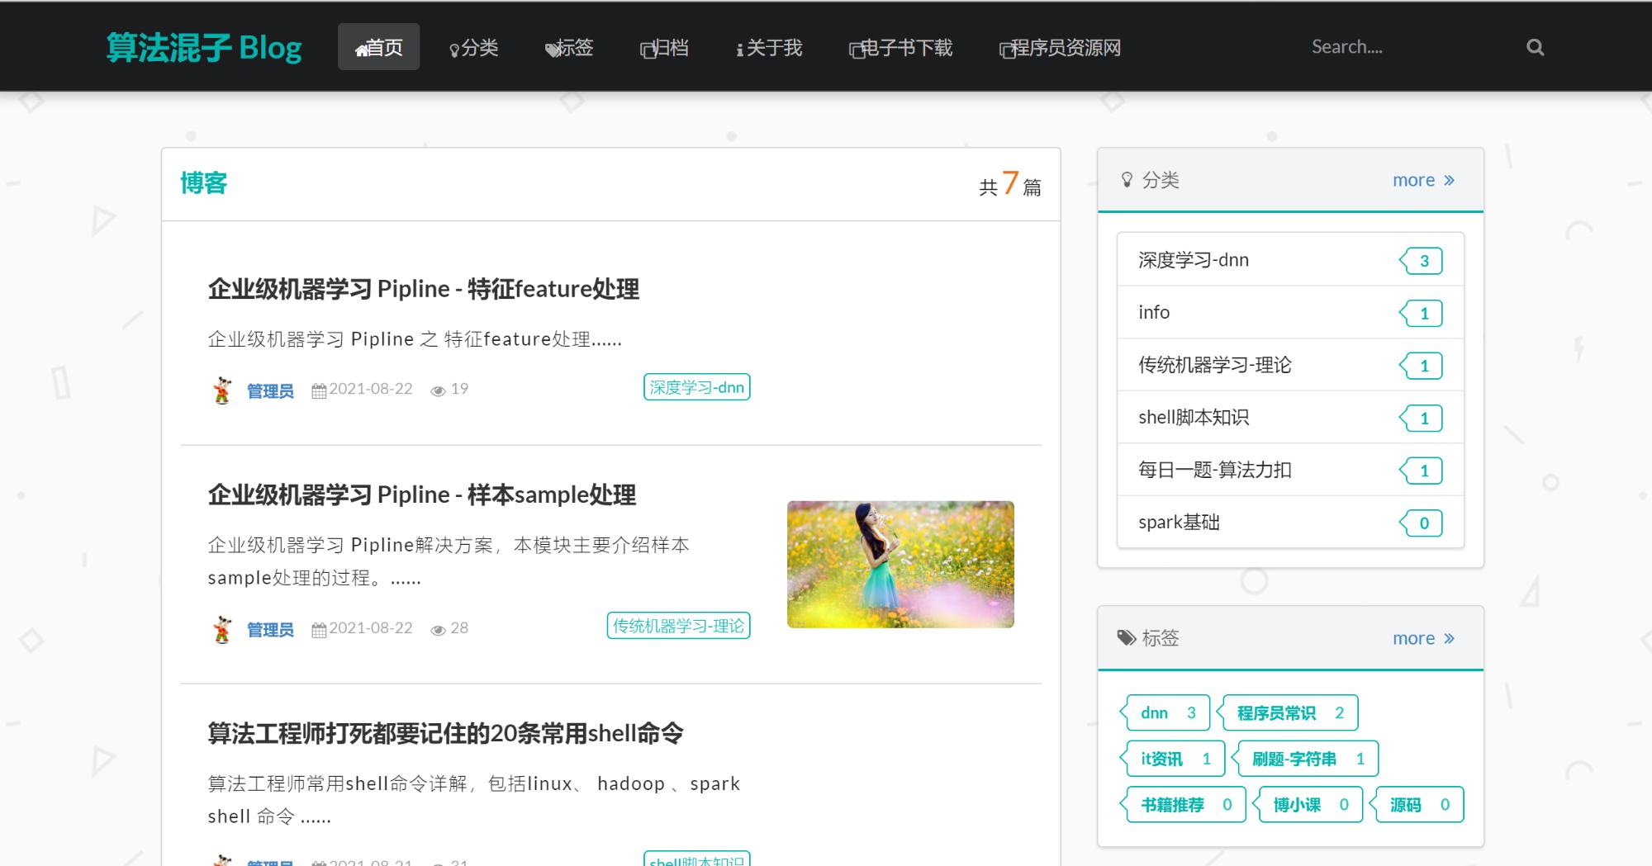Click the 算法混子 Blog site logo
This screenshot has width=1652, height=866.
204,47
